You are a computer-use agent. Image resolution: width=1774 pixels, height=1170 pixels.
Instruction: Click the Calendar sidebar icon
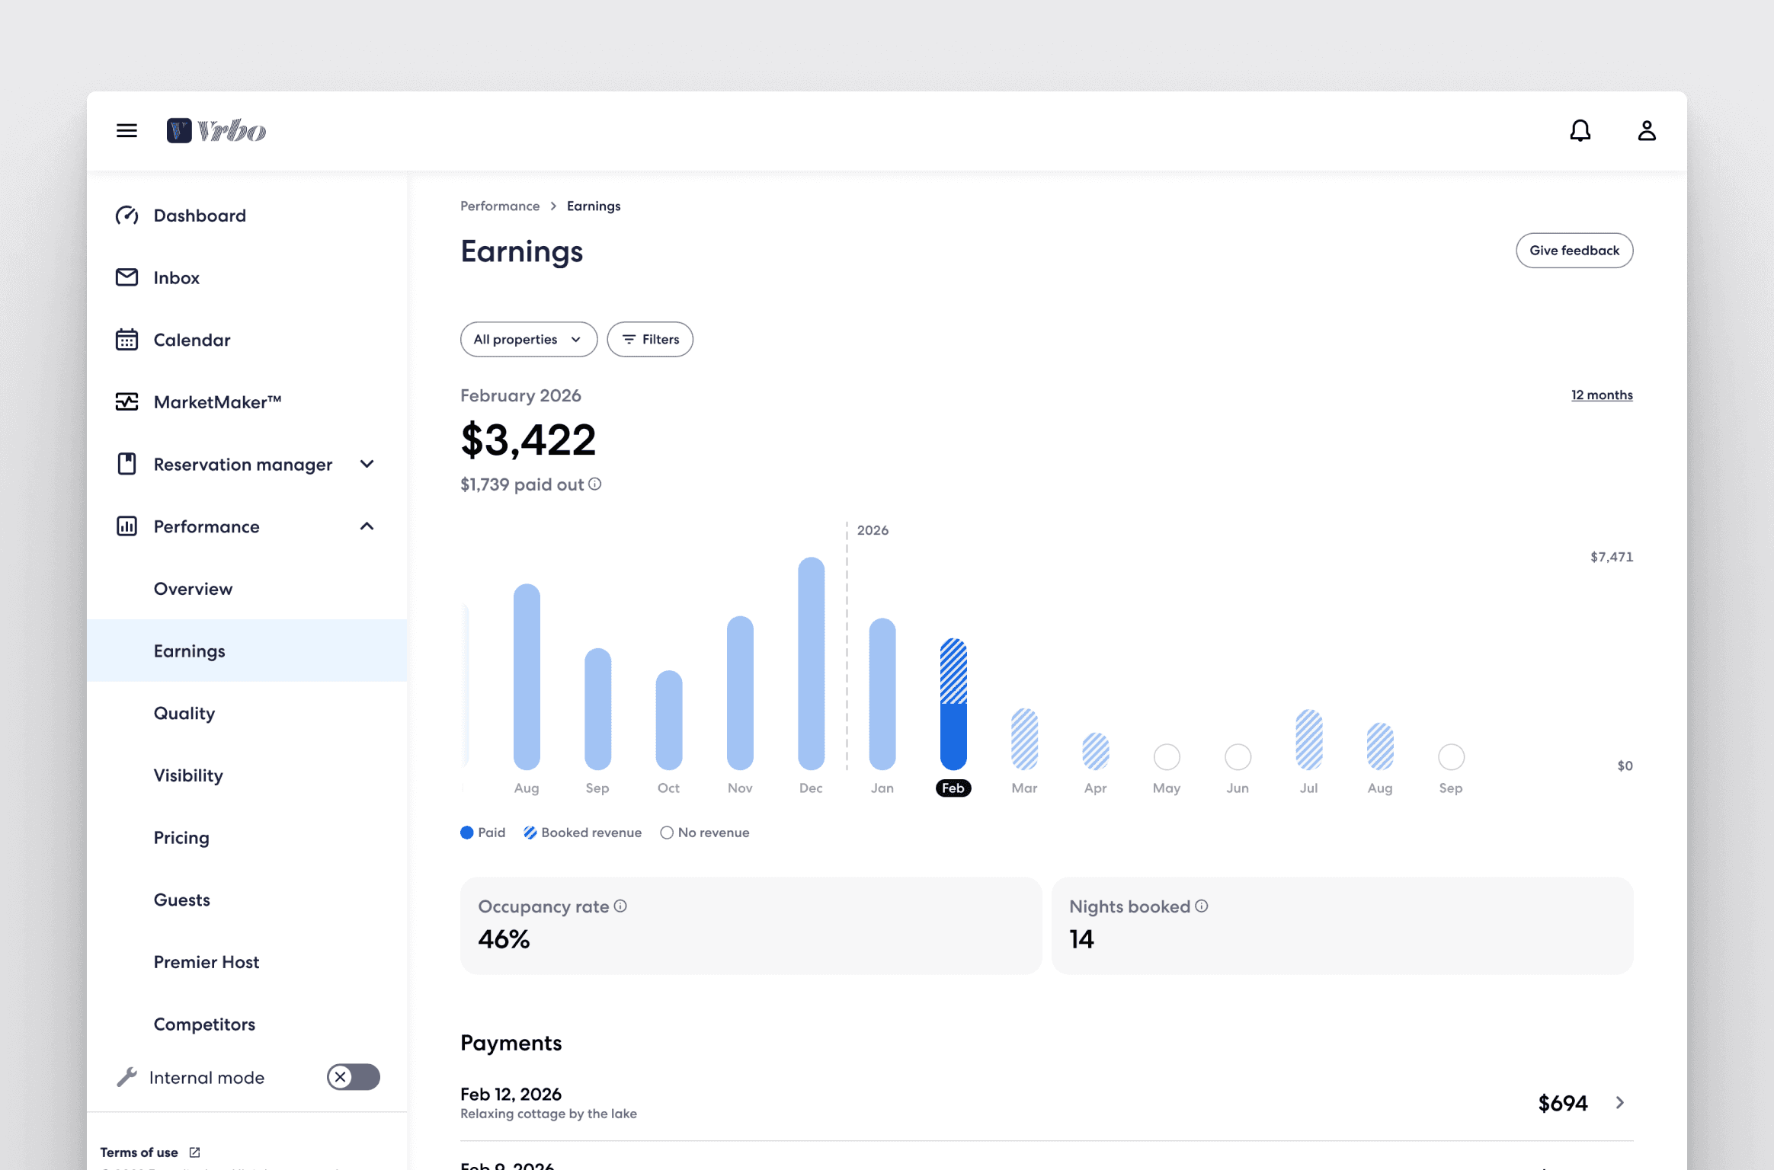(126, 340)
